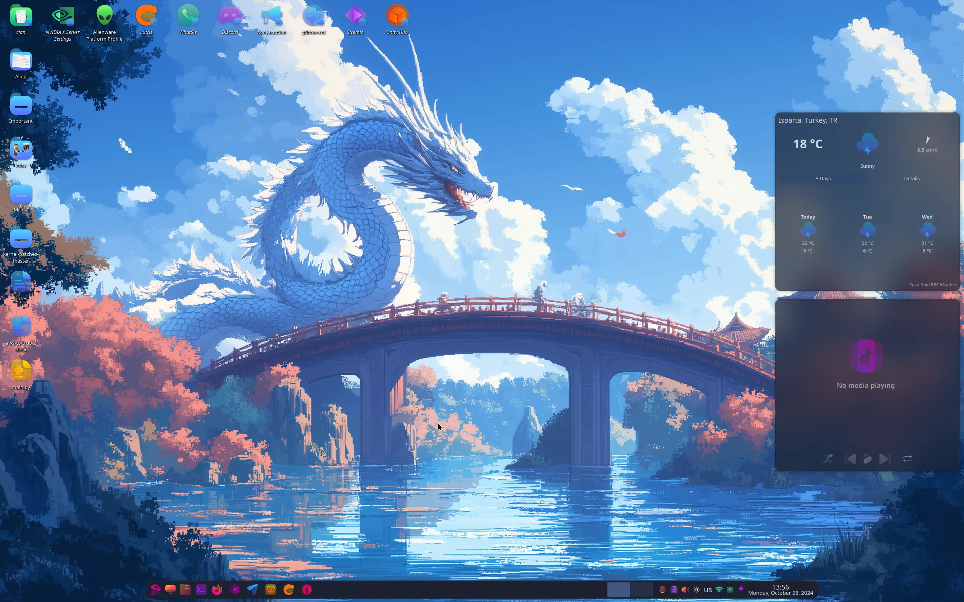Image resolution: width=964 pixels, height=602 pixels.
Task: Launch Firefox from the panel
Action: pyautogui.click(x=217, y=589)
